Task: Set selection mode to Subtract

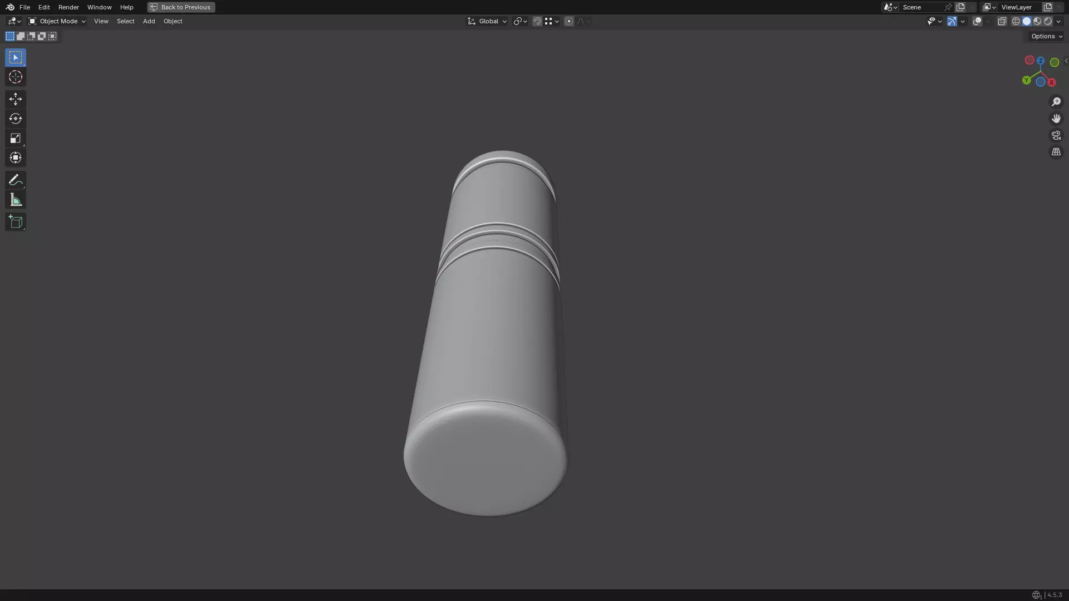Action: click(x=31, y=36)
